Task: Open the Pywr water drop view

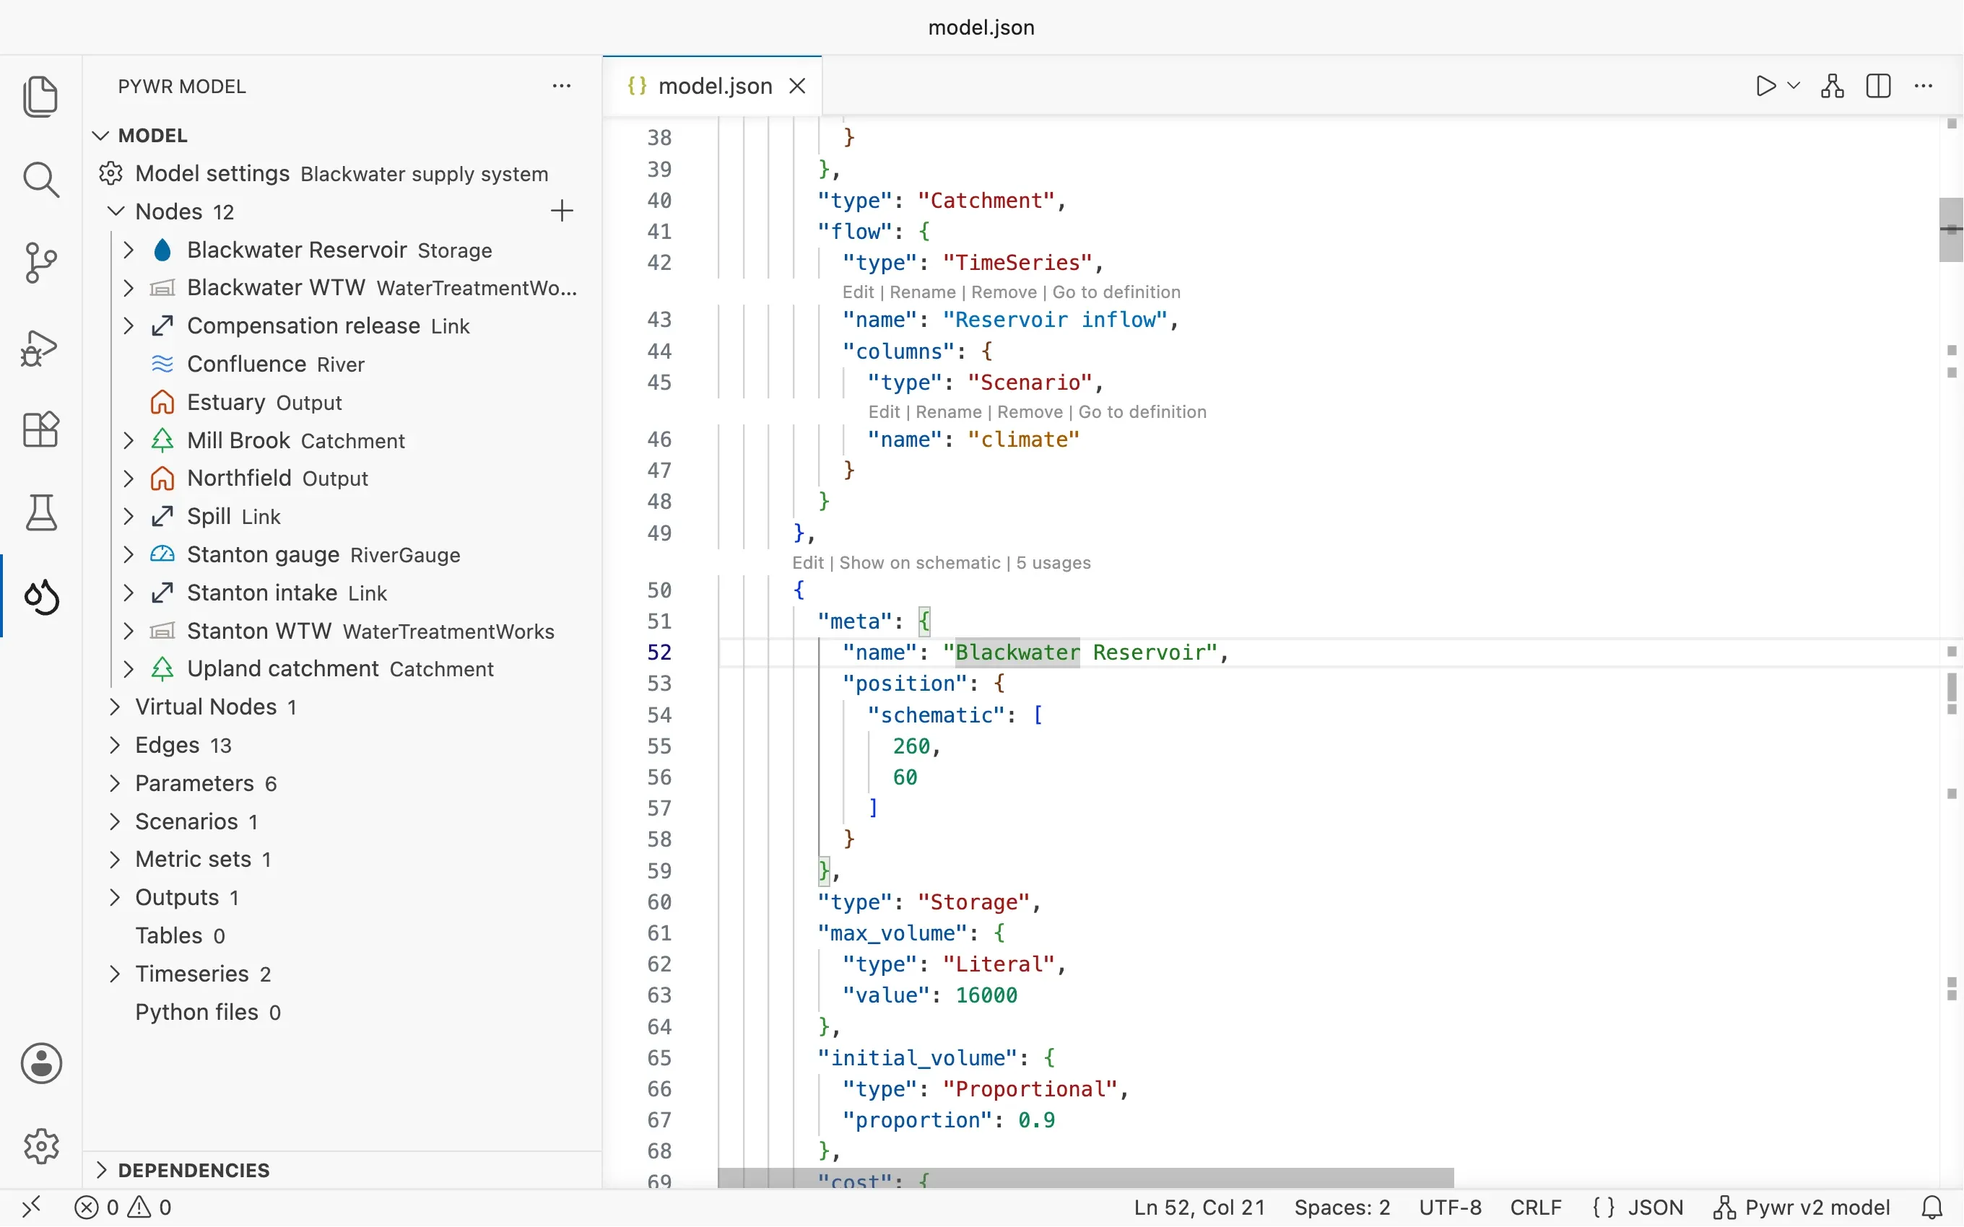Action: tap(40, 598)
